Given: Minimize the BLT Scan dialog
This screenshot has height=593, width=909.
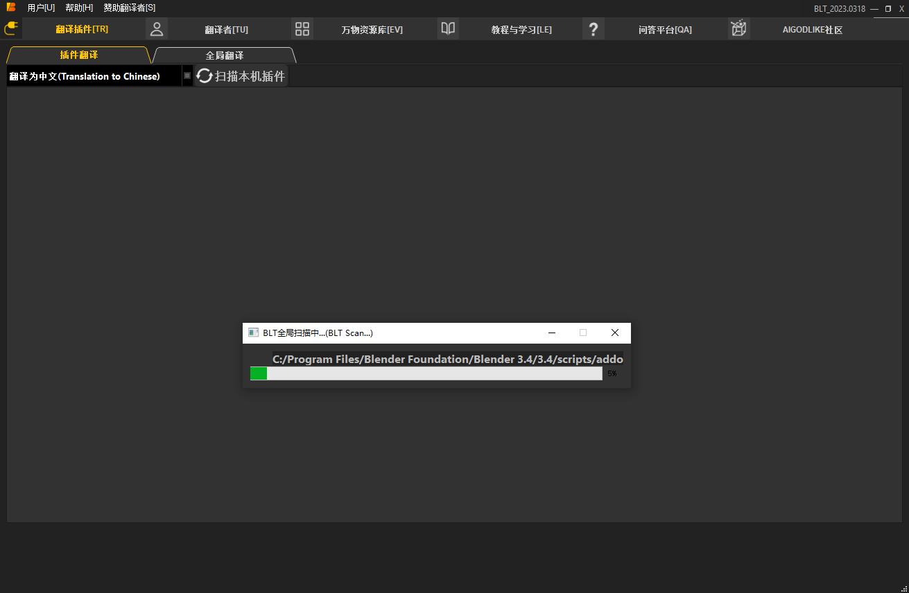Looking at the screenshot, I should coord(552,333).
